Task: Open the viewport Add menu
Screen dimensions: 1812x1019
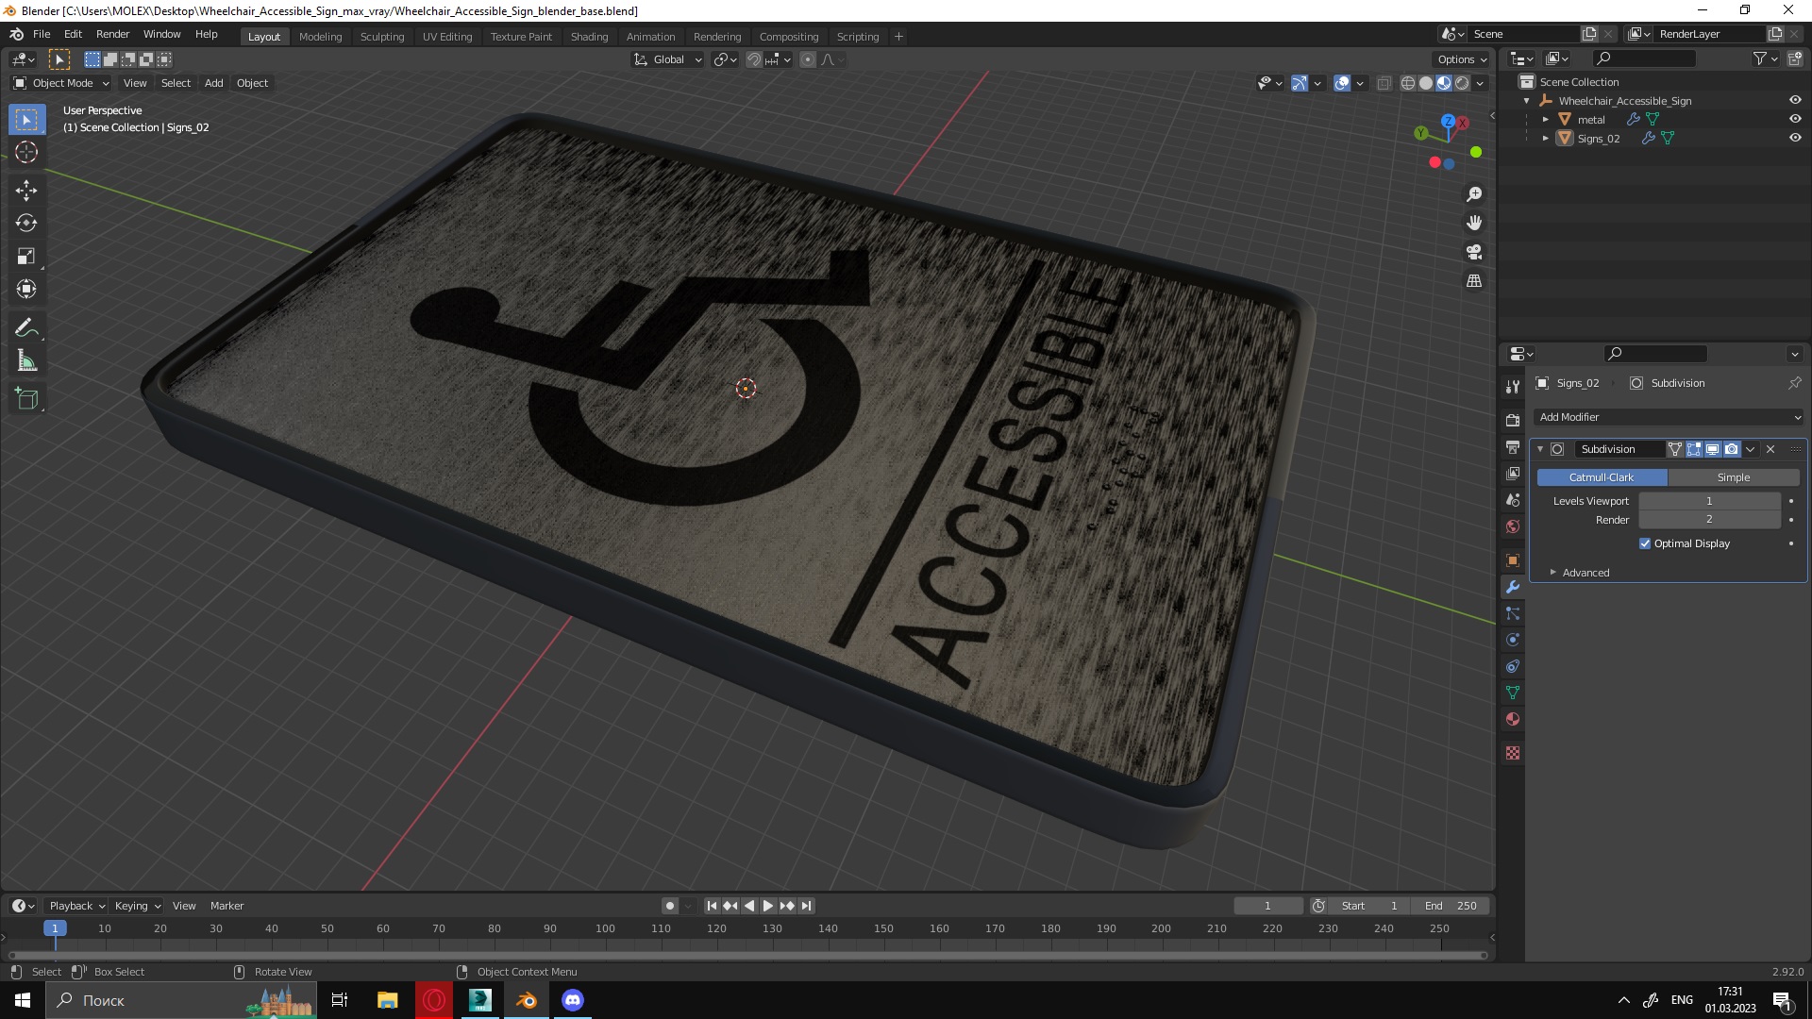Action: point(214,83)
